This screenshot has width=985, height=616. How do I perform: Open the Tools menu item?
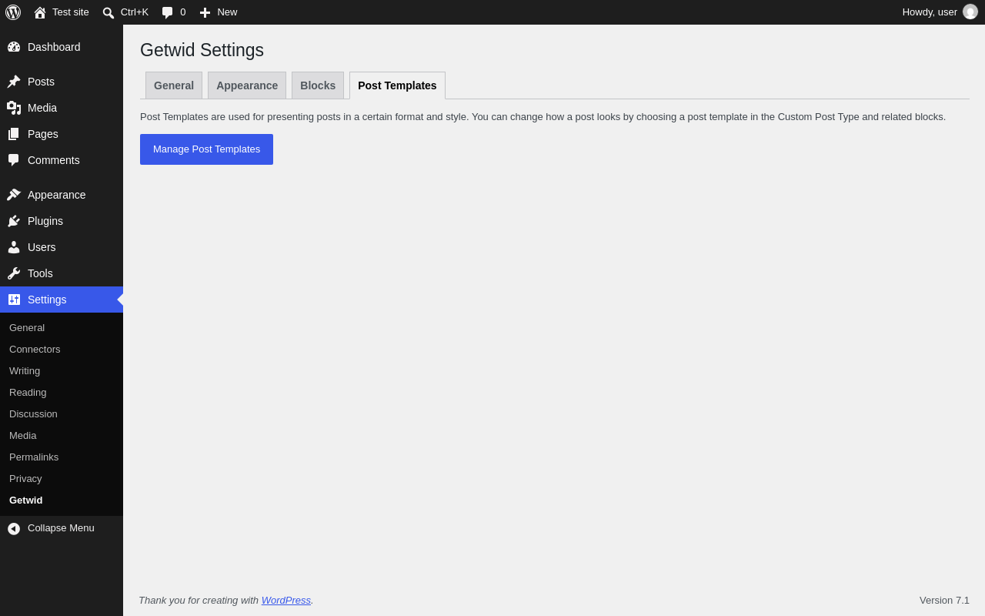coord(62,273)
